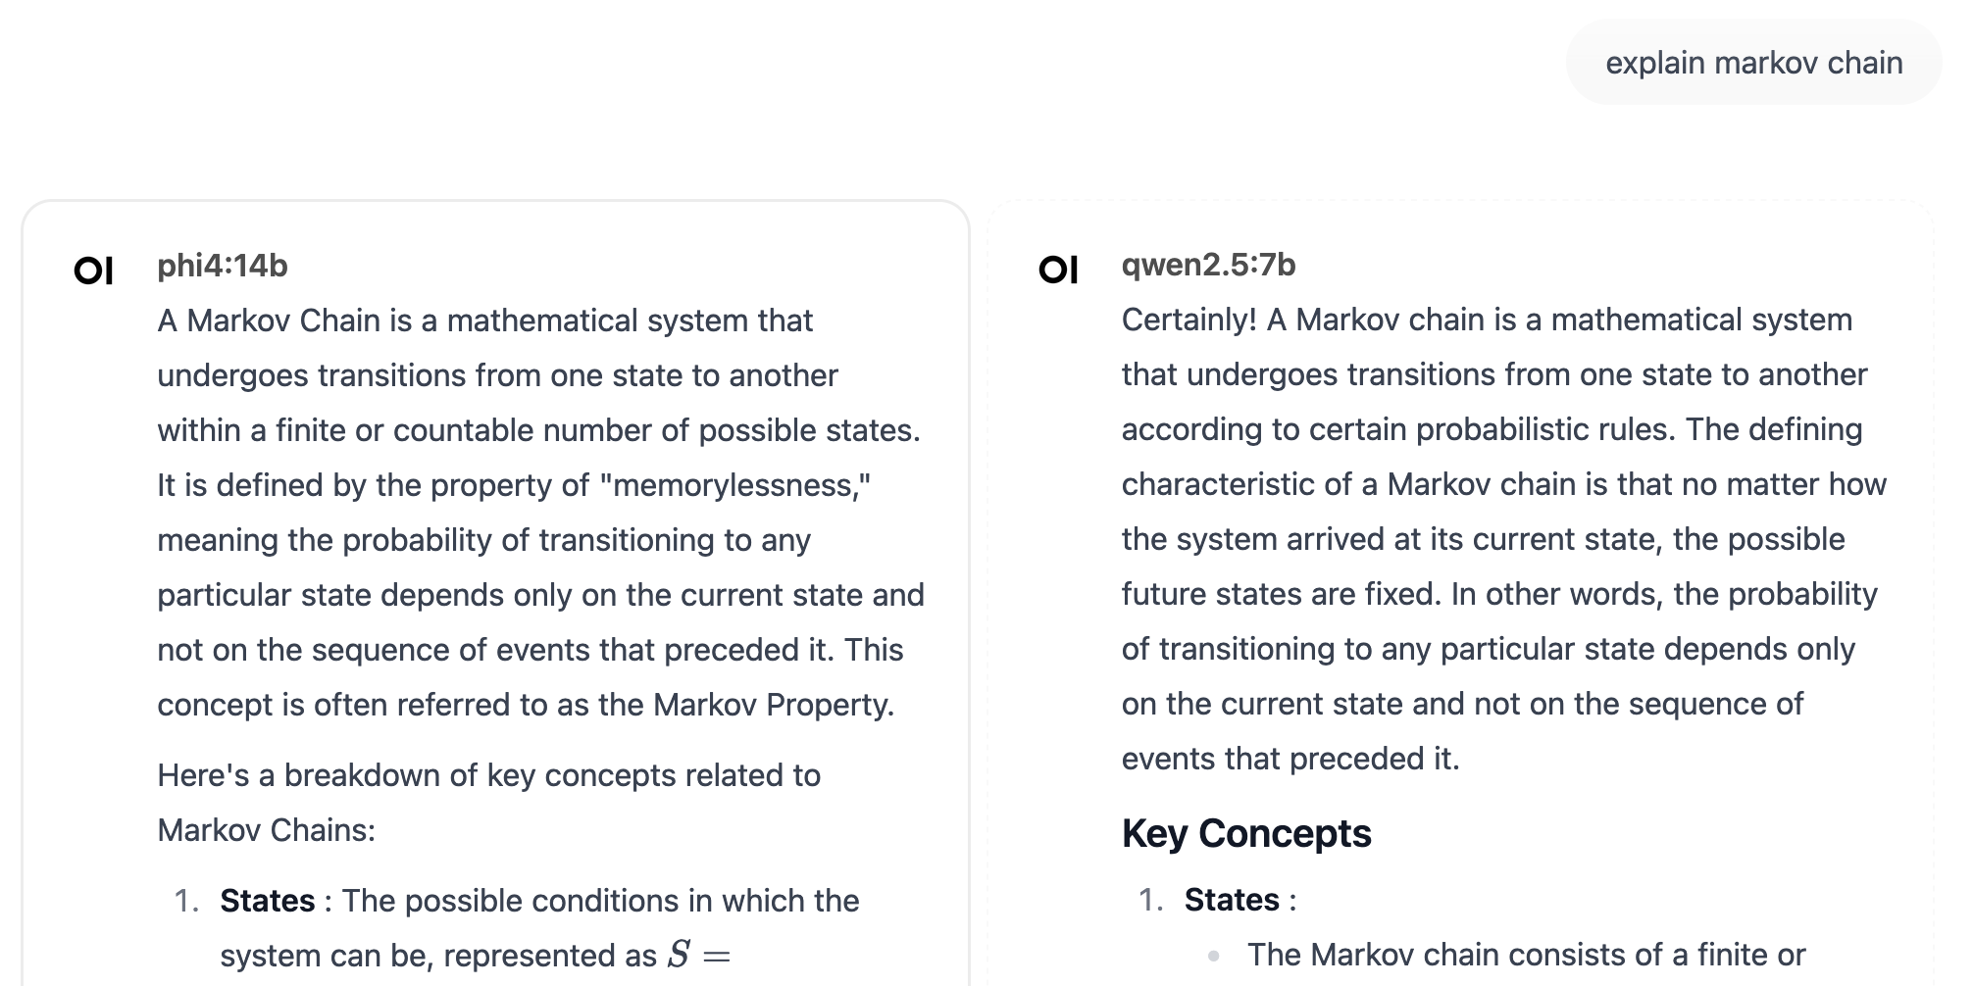Select the phi4:14b model name label

[223, 266]
